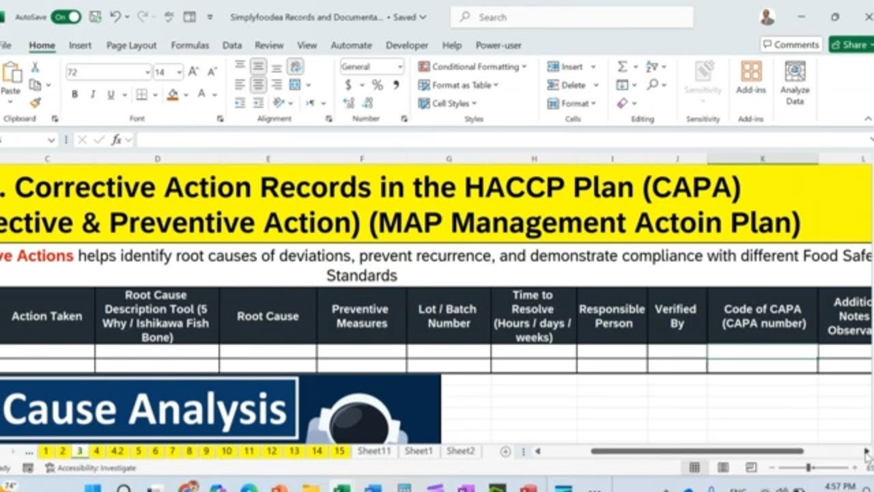
Task: Click the Share button
Action: (x=850, y=44)
